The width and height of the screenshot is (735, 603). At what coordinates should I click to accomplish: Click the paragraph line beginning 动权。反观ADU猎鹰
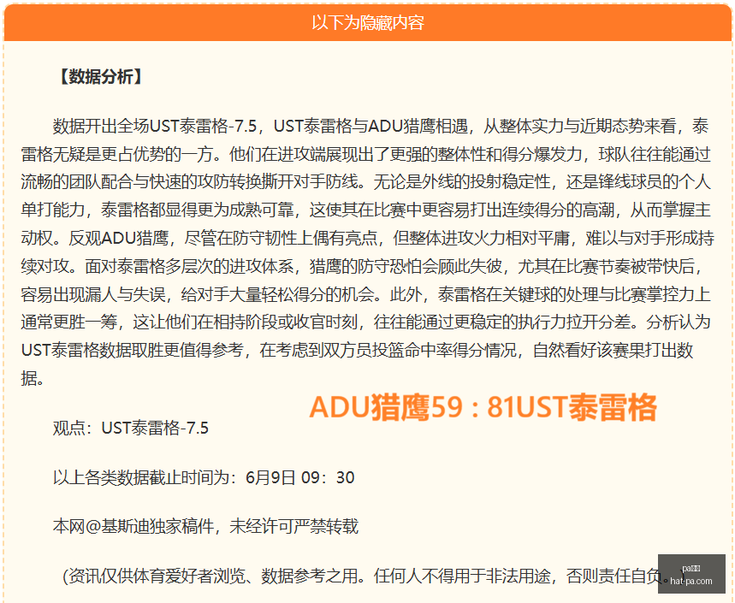[368, 238]
